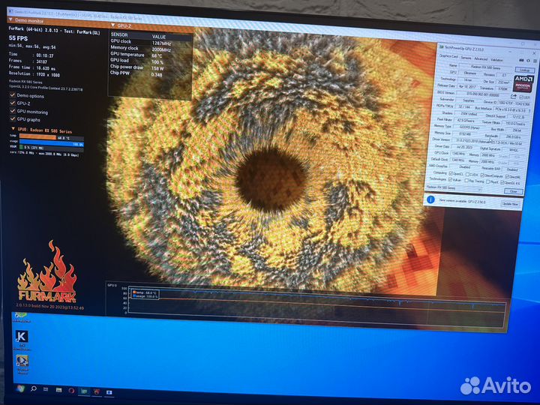Click the FurMark flame logo
Viewport: 540px width, 405px height.
47,272
